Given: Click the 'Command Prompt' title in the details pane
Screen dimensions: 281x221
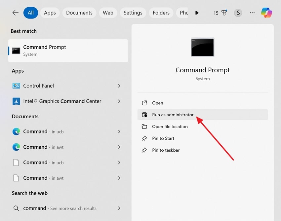Looking at the screenshot, I should coord(203,70).
